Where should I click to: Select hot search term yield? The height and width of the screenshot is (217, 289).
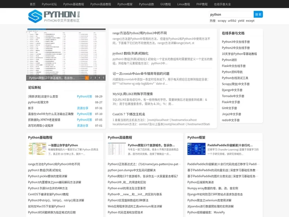[241, 20]
